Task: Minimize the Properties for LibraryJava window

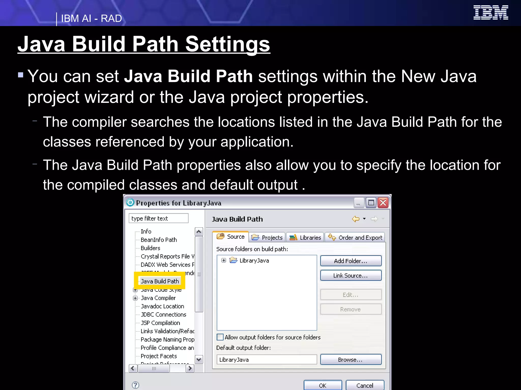Action: (359, 203)
